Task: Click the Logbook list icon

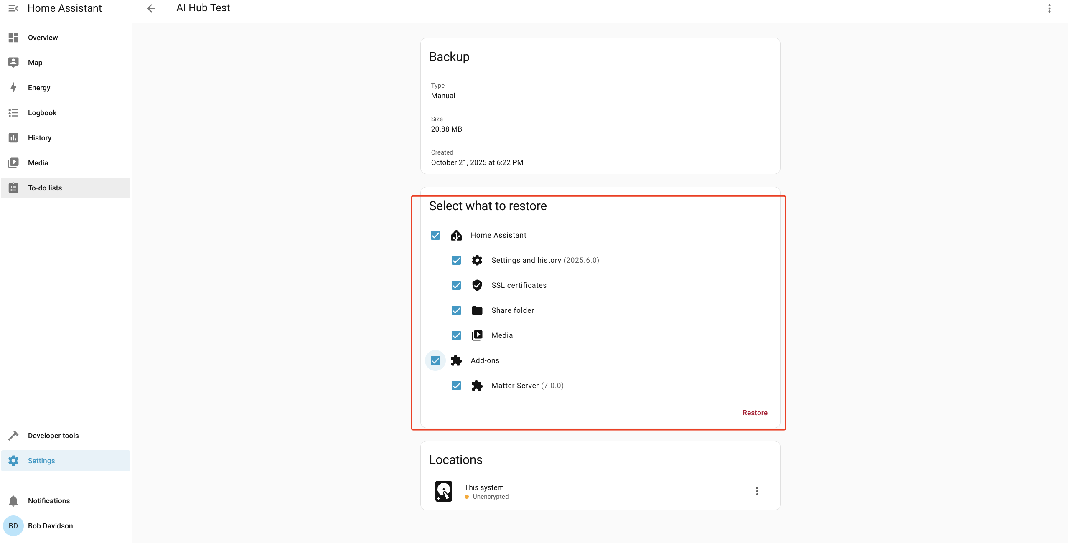Action: click(x=13, y=113)
